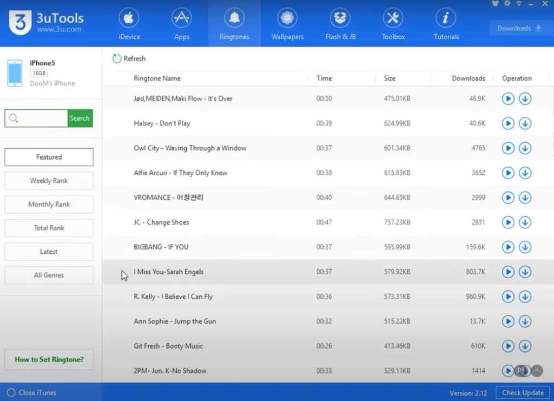Download I Miss You-Sarah Engels ringtone

525,272
